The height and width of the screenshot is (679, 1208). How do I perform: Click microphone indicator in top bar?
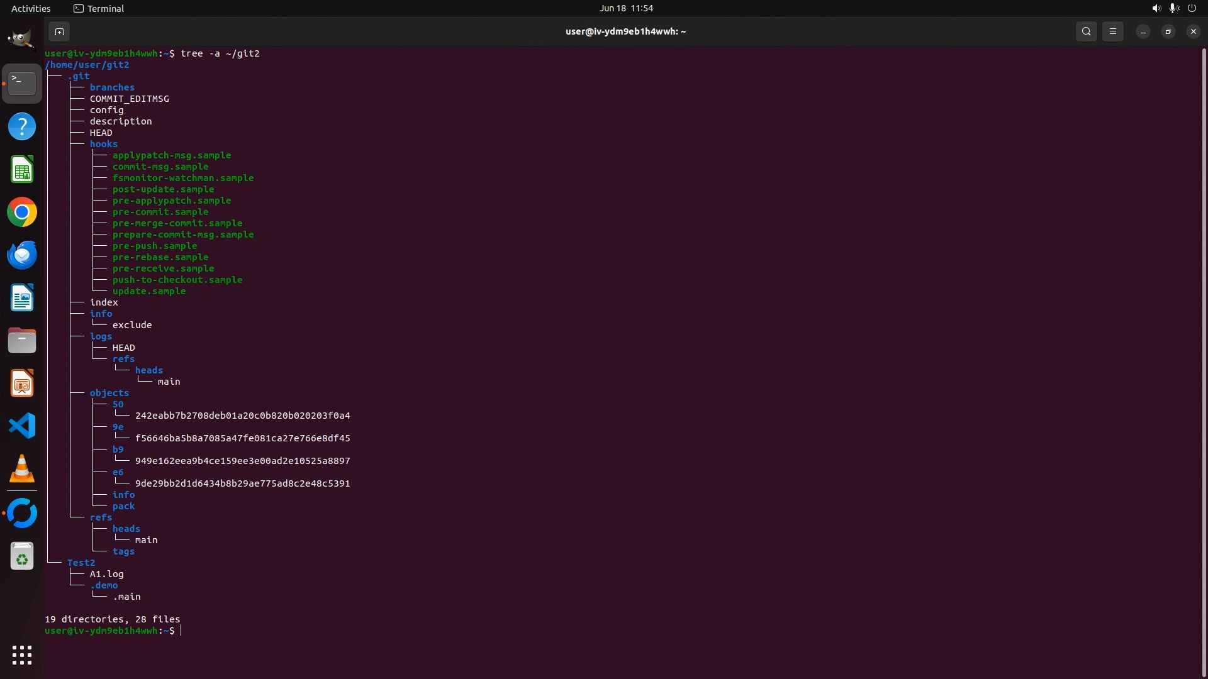(1173, 8)
